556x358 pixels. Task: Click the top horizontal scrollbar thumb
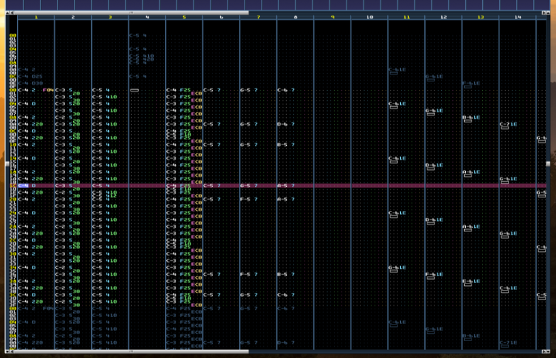[x=130, y=12]
